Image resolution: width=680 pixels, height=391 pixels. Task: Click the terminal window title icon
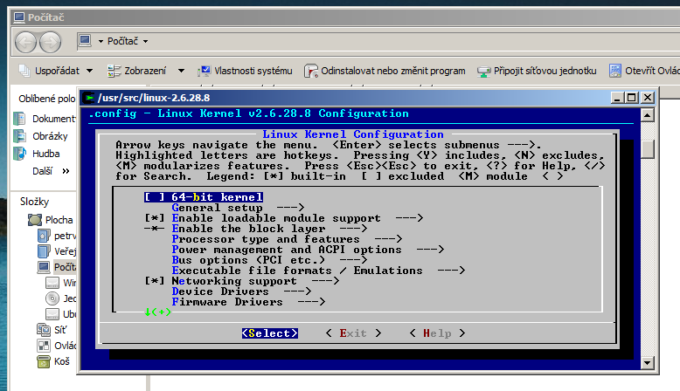(x=89, y=98)
